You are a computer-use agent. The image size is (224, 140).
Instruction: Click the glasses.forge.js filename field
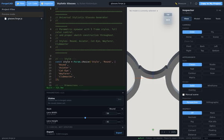pos(135,4)
